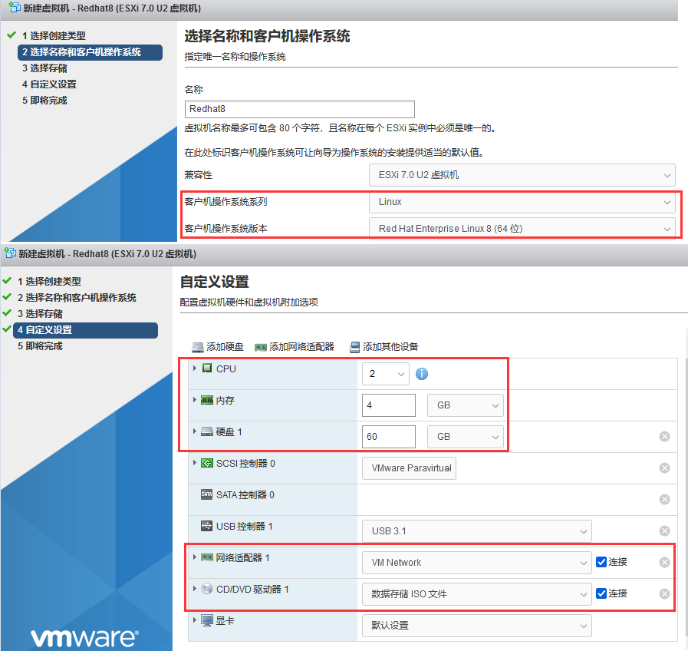Open the datastore ISO file dropdown
Viewport: 688px width, 651px height.
(x=476, y=594)
